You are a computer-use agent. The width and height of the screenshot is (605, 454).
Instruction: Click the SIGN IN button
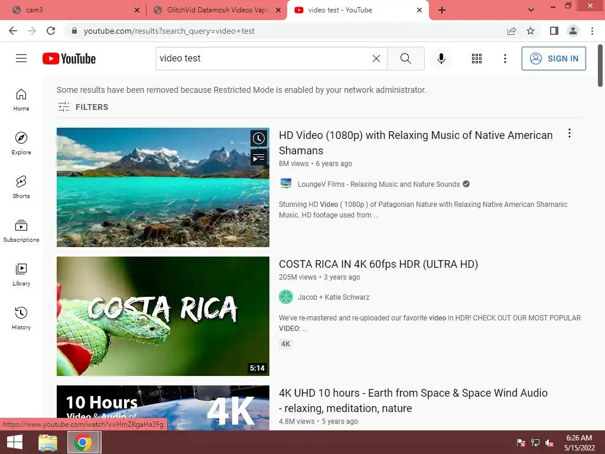(x=553, y=59)
